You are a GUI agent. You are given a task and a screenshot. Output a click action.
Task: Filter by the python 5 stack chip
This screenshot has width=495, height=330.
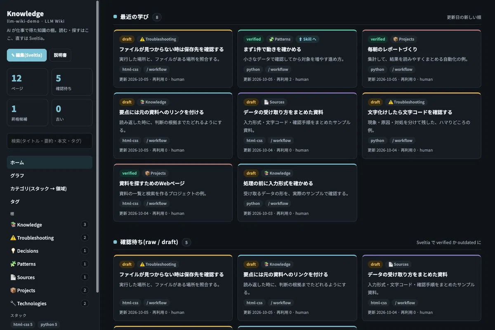coord(49,325)
